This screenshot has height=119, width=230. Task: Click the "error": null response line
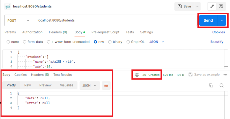pos(37,103)
